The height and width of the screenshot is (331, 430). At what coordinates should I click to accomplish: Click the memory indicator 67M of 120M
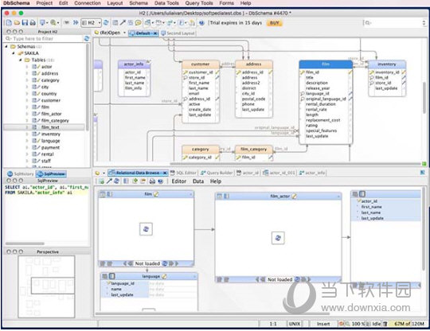[x=407, y=324]
